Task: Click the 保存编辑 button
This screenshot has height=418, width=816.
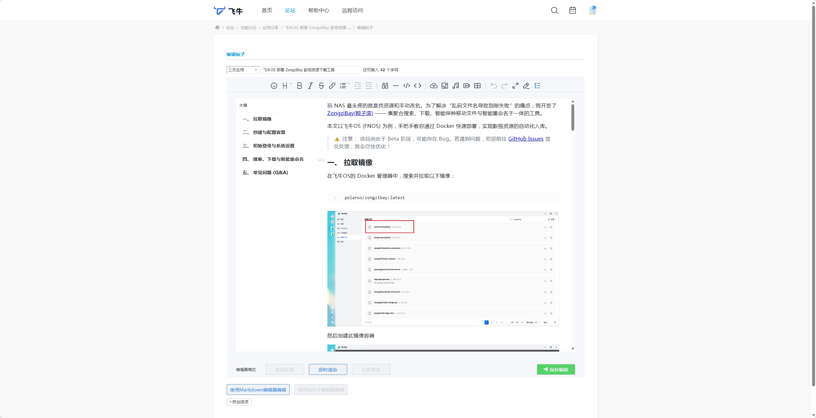Action: tap(556, 369)
